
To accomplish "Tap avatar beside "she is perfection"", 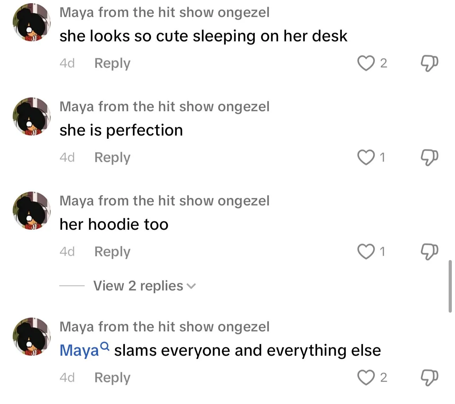I will click(x=32, y=117).
